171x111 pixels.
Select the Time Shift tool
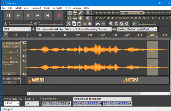point(75,18)
